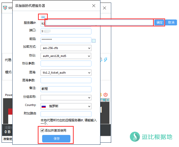Open the 加密方式 aes-256-cfb dropdown
The width and height of the screenshot is (179, 147).
tap(66, 48)
